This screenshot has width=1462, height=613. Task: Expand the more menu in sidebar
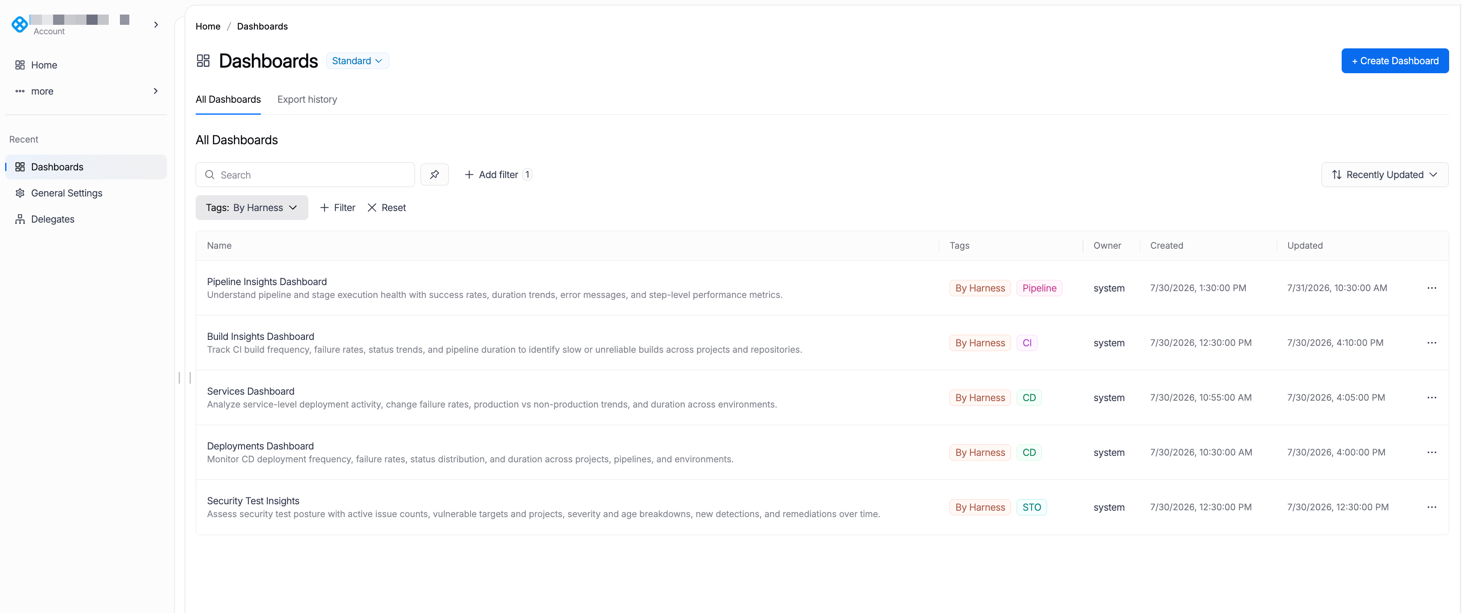(86, 91)
